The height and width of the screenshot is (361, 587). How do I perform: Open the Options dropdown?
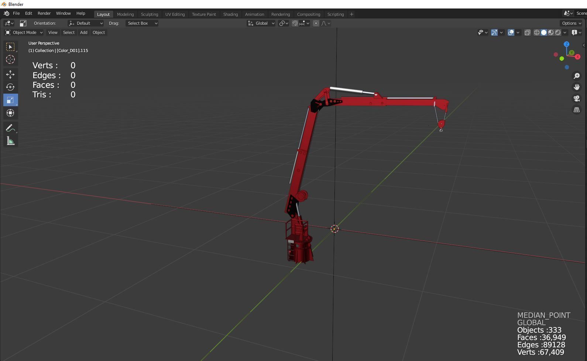tap(571, 23)
